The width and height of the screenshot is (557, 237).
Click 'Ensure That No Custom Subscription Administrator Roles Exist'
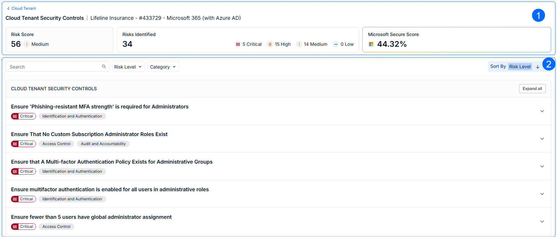coord(89,134)
